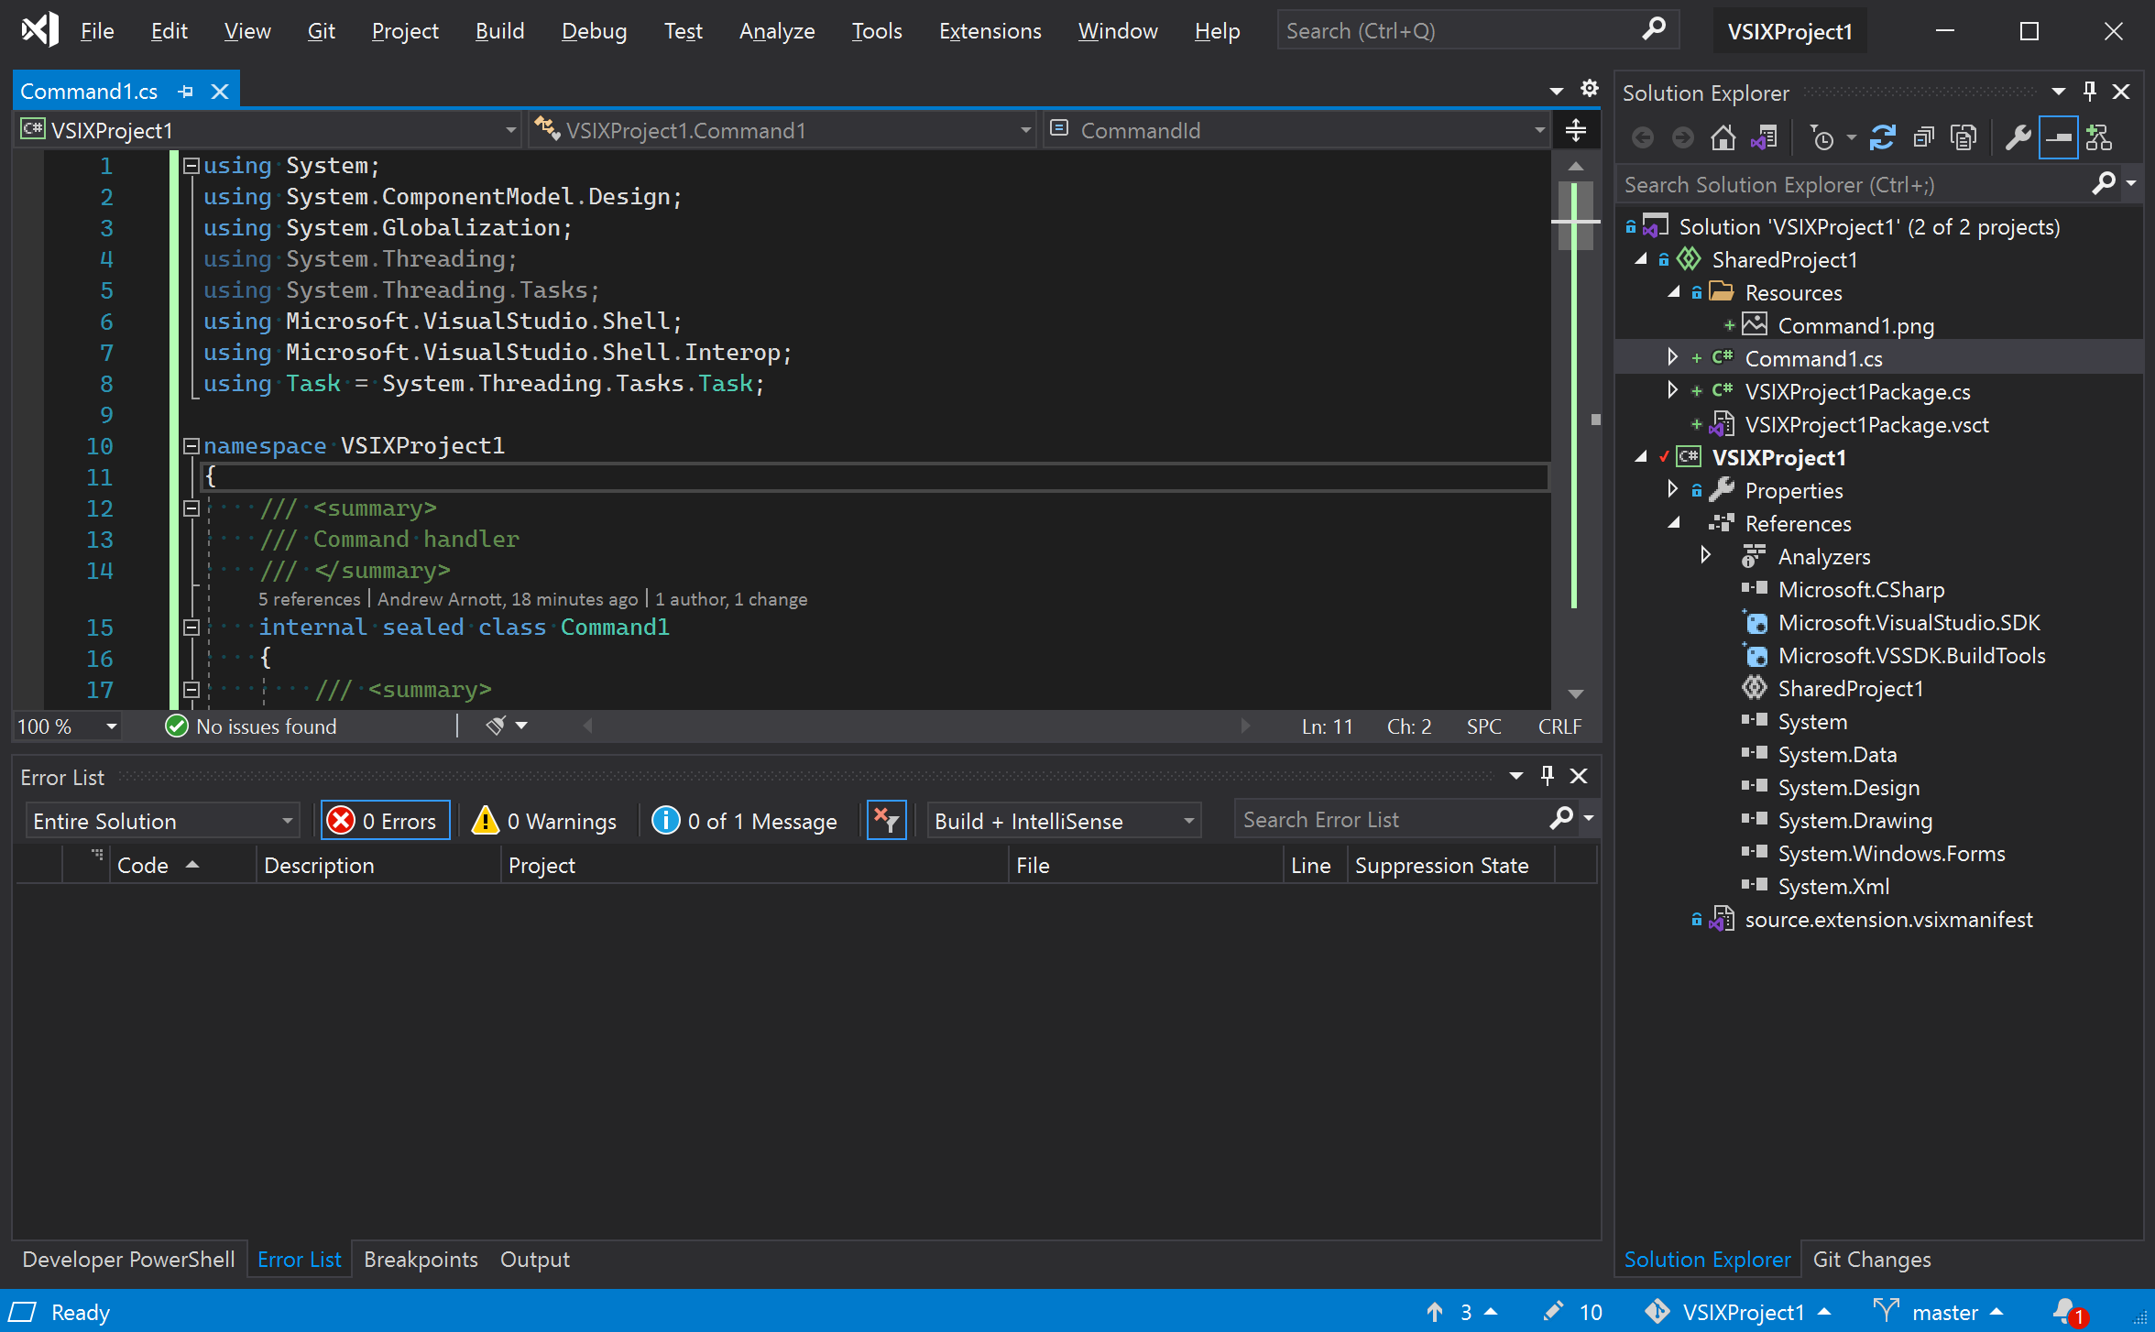
Task: Click the Git refresh/sync icon in Solution Explorer
Action: [1881, 140]
